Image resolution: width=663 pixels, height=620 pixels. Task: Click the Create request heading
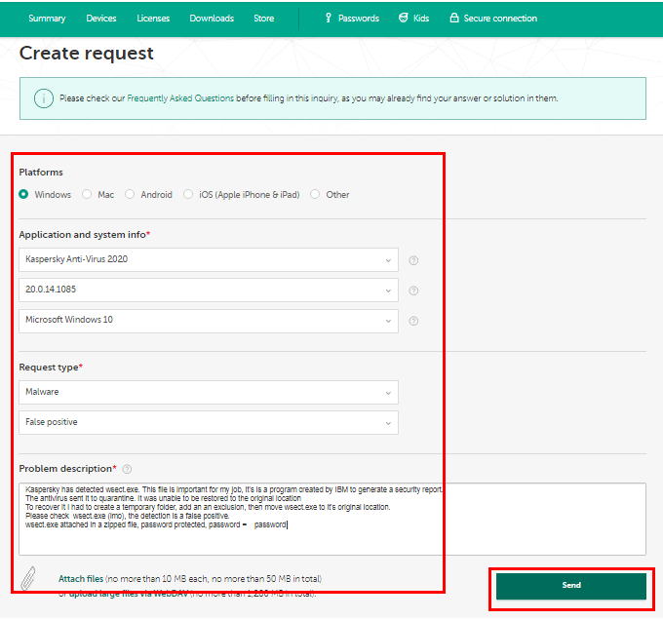point(86,54)
